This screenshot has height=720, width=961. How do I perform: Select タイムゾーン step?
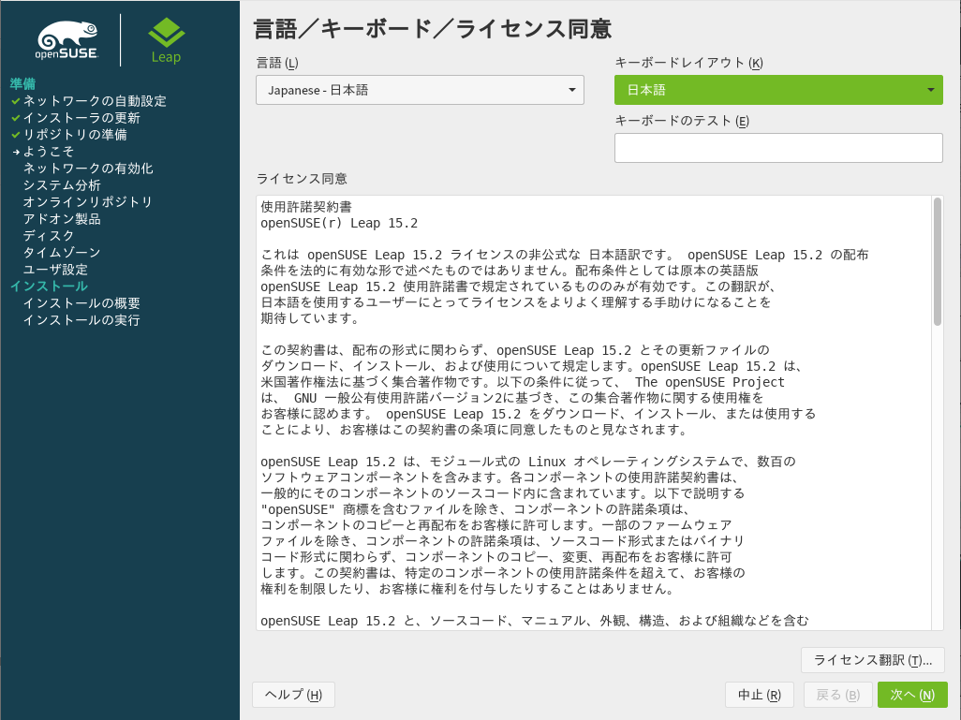pos(62,253)
